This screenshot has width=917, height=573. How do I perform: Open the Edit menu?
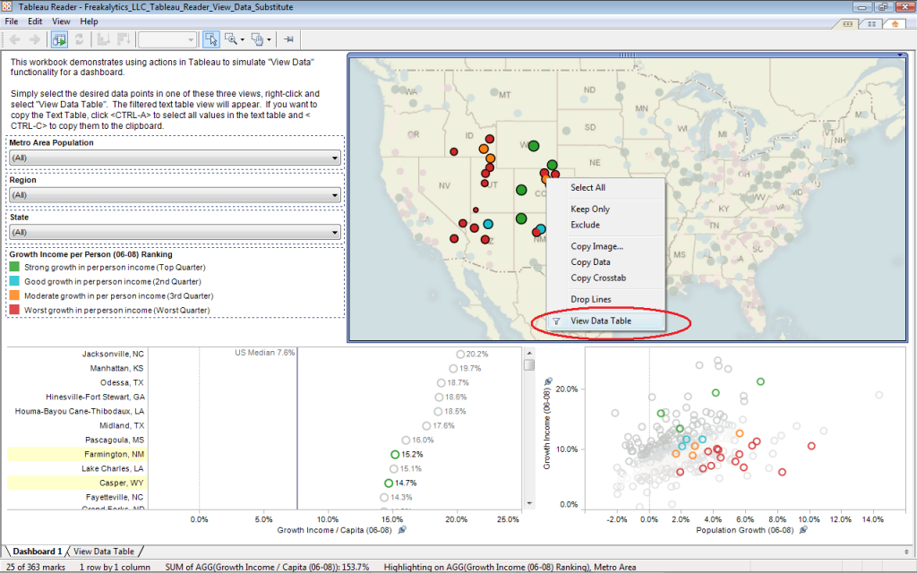tap(35, 21)
